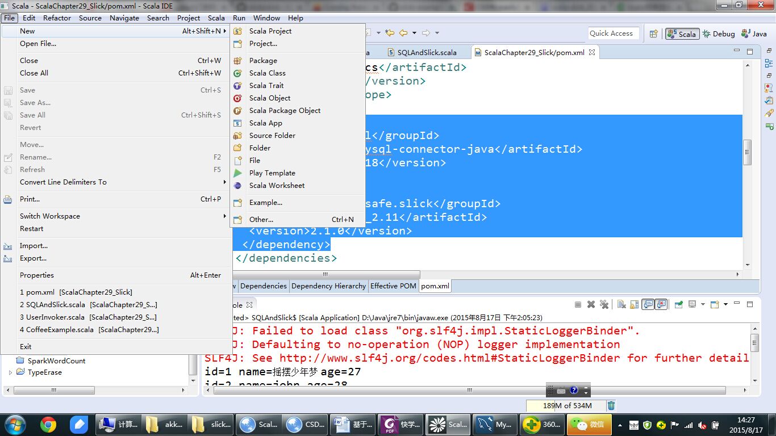Open the Open Perspective dialog icon
This screenshot has width=776, height=436.
point(653,33)
